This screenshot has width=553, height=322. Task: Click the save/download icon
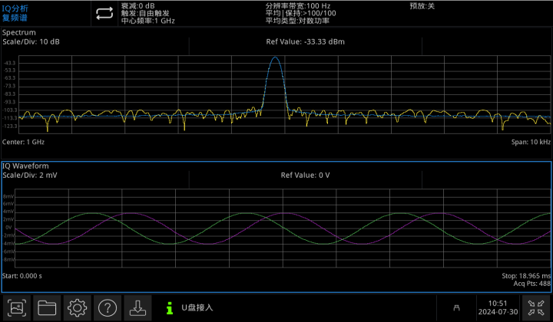(x=137, y=307)
